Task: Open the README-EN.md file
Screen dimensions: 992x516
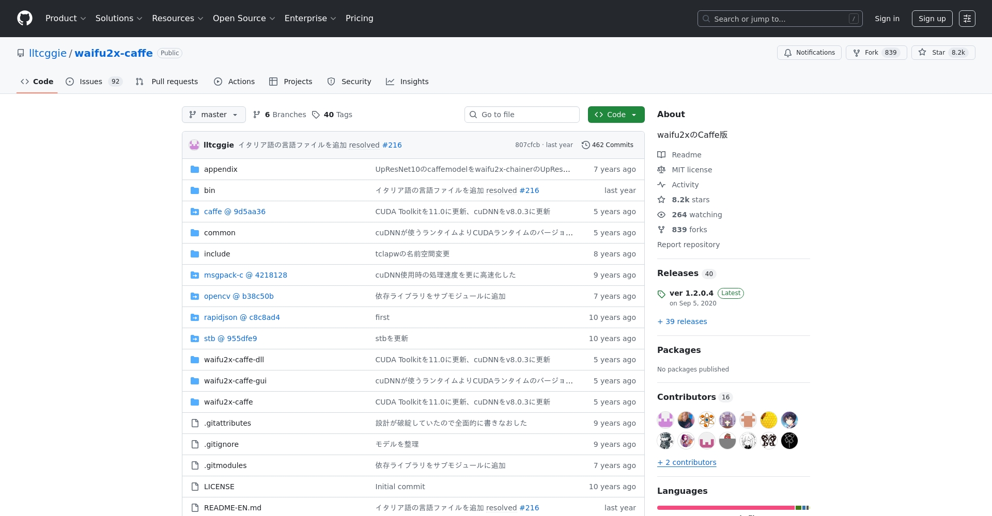Action: coord(233,508)
